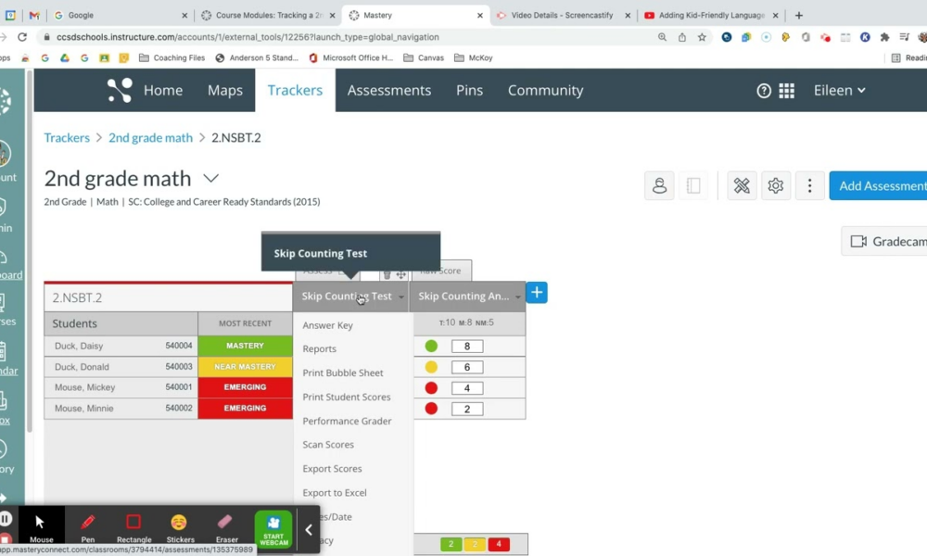The width and height of the screenshot is (927, 556).
Task: Go to the Home nav item
Action: point(163,91)
